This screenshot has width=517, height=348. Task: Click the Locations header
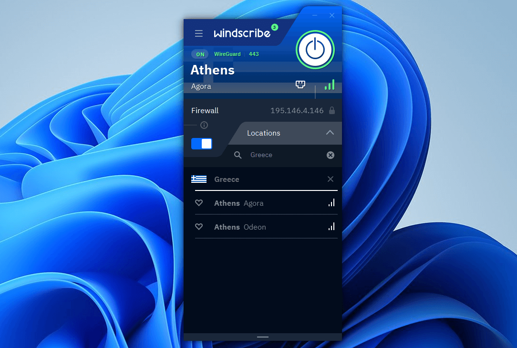(x=263, y=133)
